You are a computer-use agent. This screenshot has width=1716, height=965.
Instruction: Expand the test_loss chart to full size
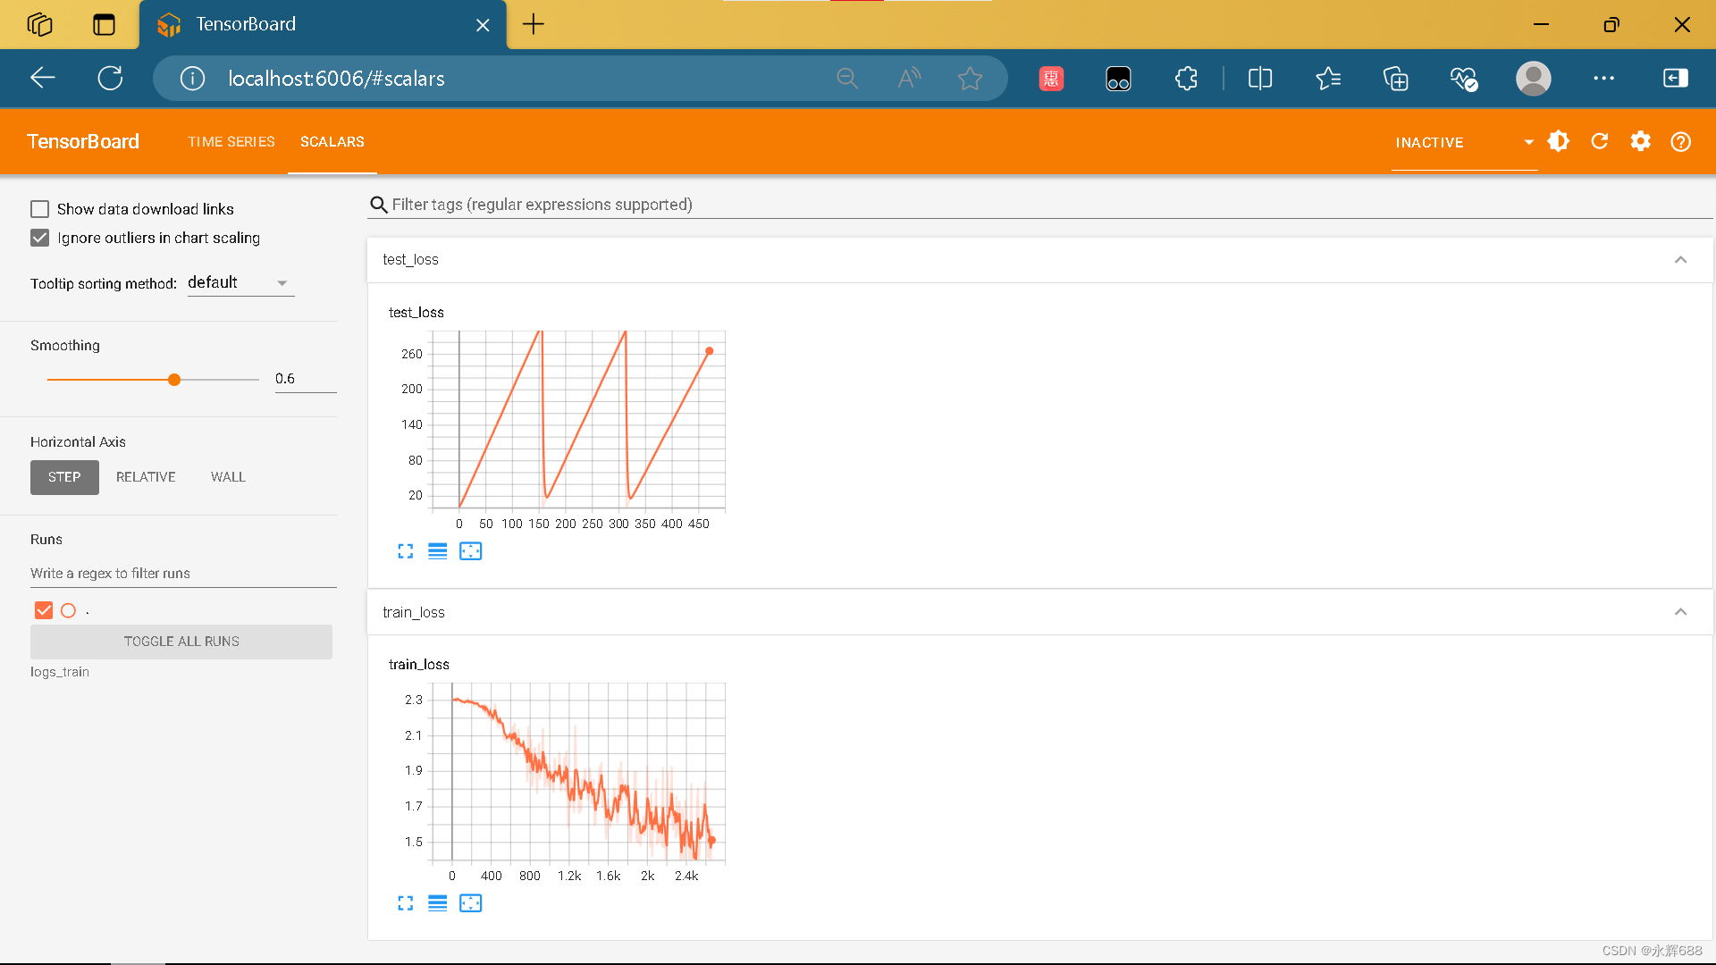[406, 551]
